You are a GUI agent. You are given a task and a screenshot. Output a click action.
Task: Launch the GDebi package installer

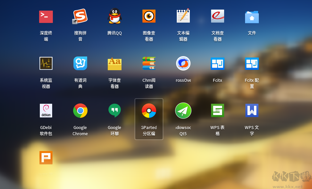[x=46, y=111]
